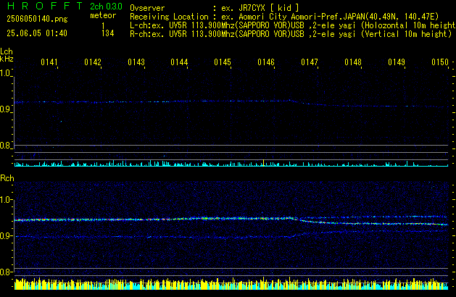Click the HROFFT title text

pyautogui.click(x=45, y=6)
